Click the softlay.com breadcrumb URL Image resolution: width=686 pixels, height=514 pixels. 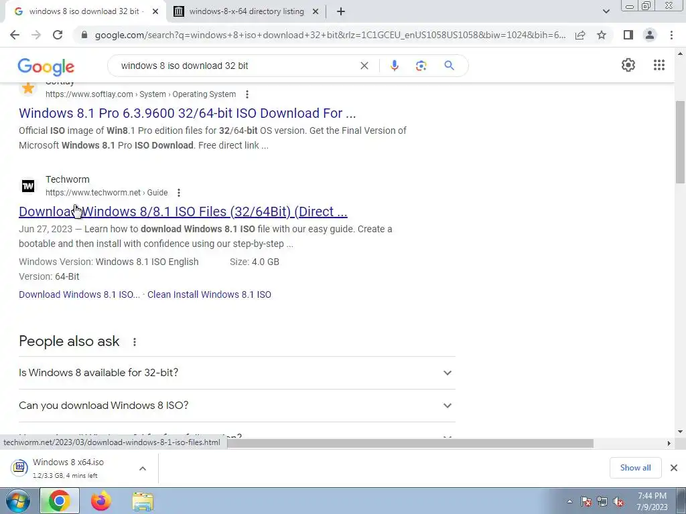point(141,94)
